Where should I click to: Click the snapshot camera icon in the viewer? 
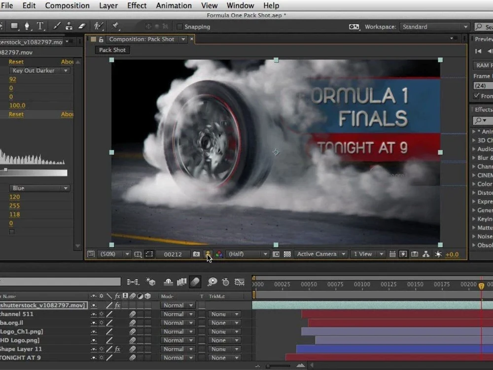tap(196, 254)
